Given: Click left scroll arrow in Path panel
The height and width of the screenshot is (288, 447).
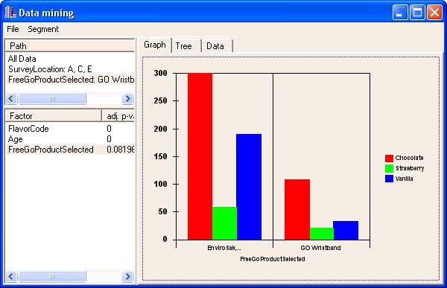Looking at the screenshot, I should [11, 99].
